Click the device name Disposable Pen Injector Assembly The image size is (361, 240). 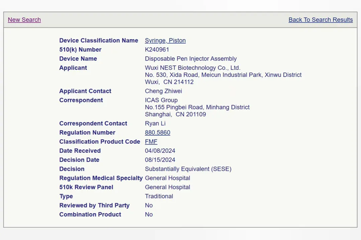point(191,59)
